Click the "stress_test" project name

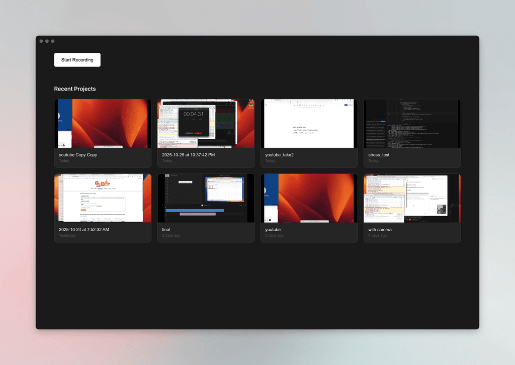(379, 155)
